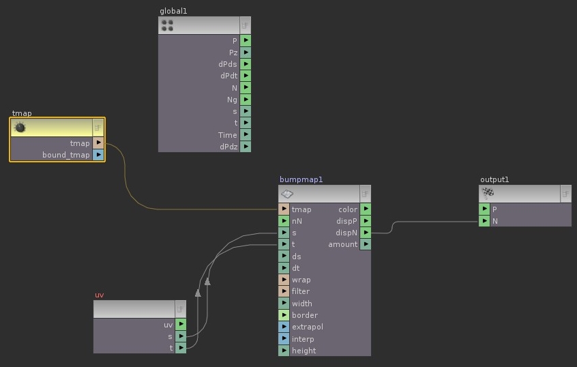Screen dimensions: 577x367
Task: Click the t output connector on uv node
Action: click(181, 348)
